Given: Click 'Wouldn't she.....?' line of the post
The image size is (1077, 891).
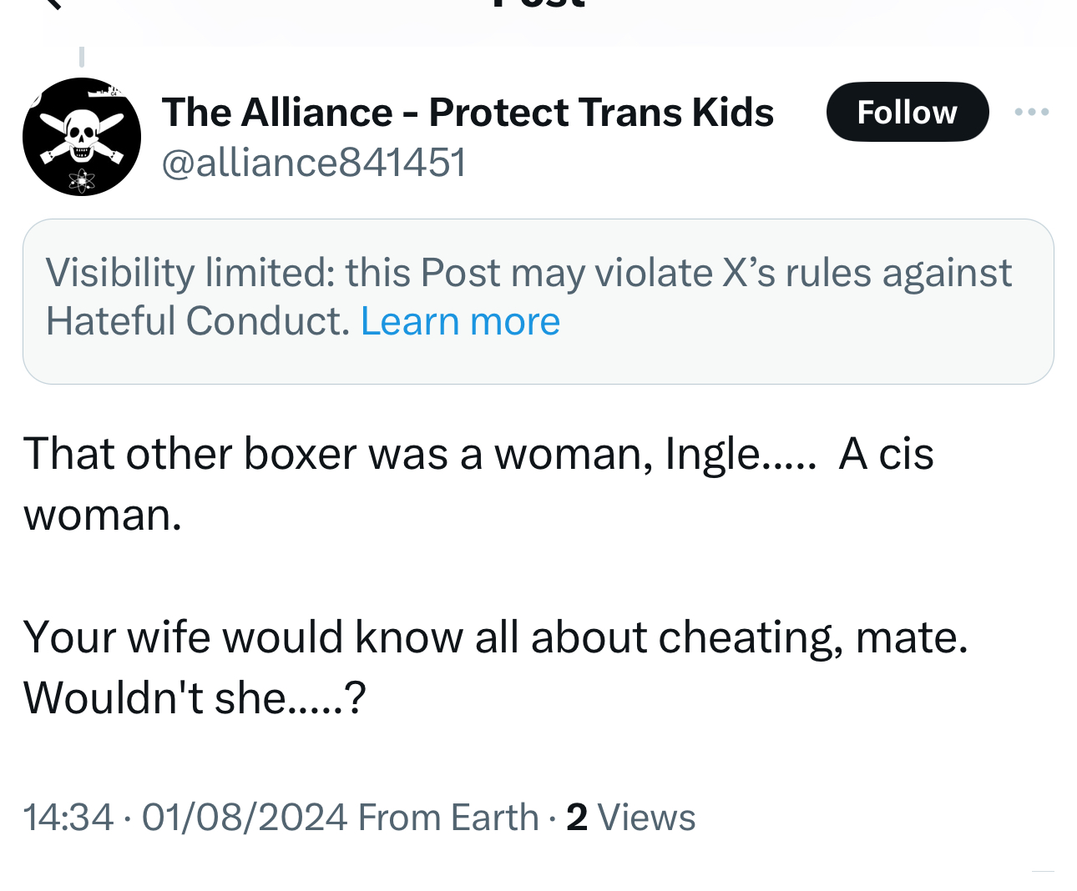Looking at the screenshot, I should point(195,697).
